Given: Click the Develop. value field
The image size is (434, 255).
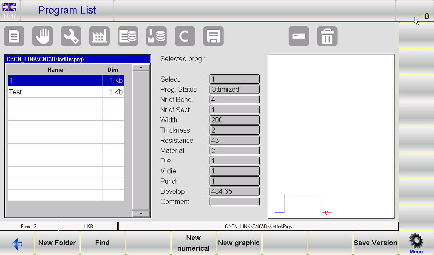Looking at the screenshot, I should tap(234, 191).
